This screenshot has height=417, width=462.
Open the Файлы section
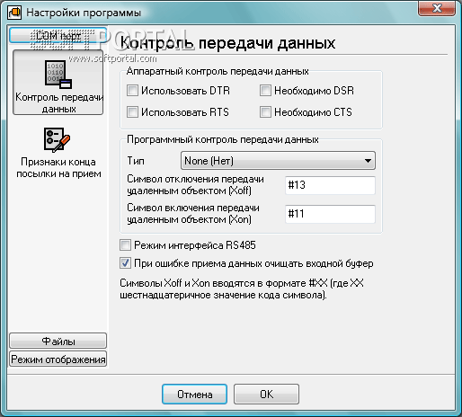[x=58, y=341]
